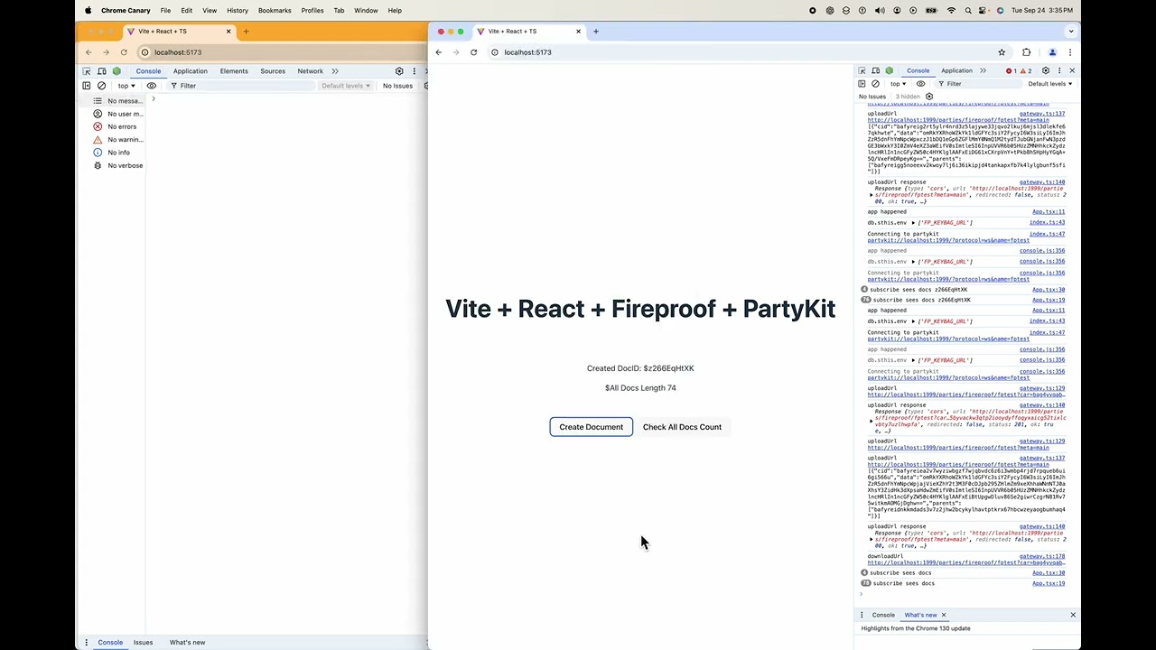Image resolution: width=1156 pixels, height=650 pixels.
Task: Close the What's new drawer tab
Action: click(x=944, y=615)
